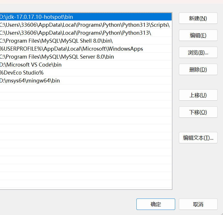Click the 新建(N) button
Viewport: 223px width, 215px height.
198,18
